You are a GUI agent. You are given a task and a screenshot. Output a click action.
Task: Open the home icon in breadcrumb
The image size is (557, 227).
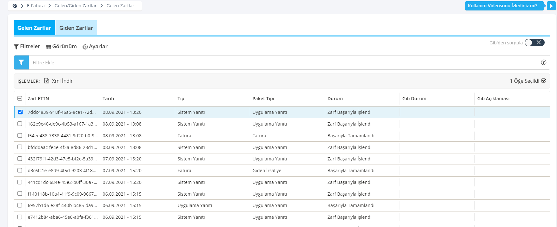(x=15, y=6)
